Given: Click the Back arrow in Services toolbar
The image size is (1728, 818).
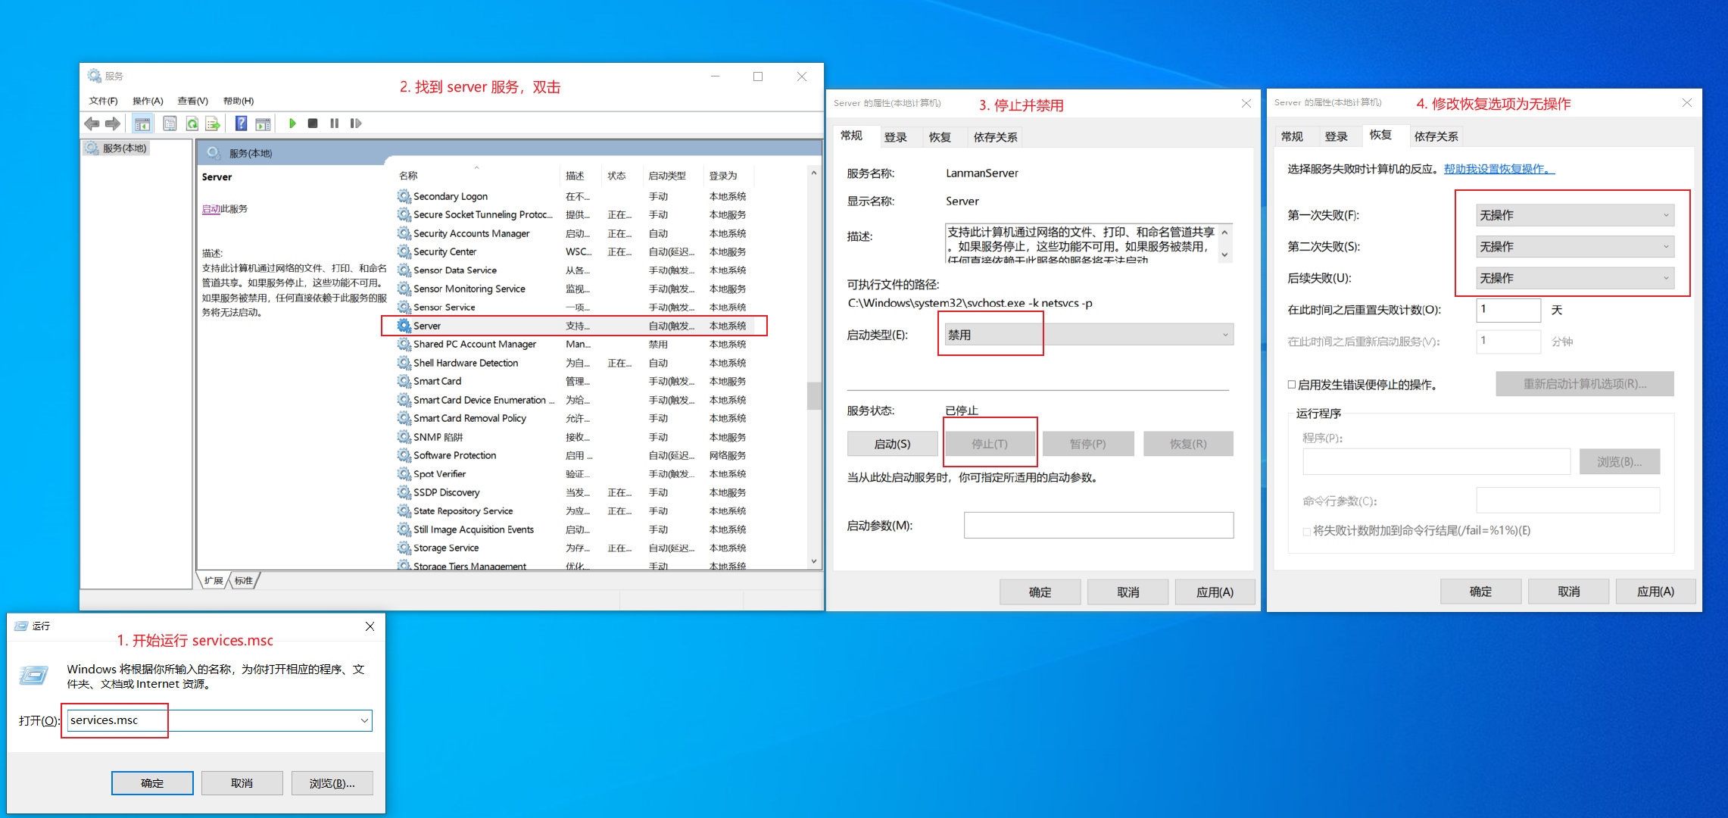Looking at the screenshot, I should (92, 123).
